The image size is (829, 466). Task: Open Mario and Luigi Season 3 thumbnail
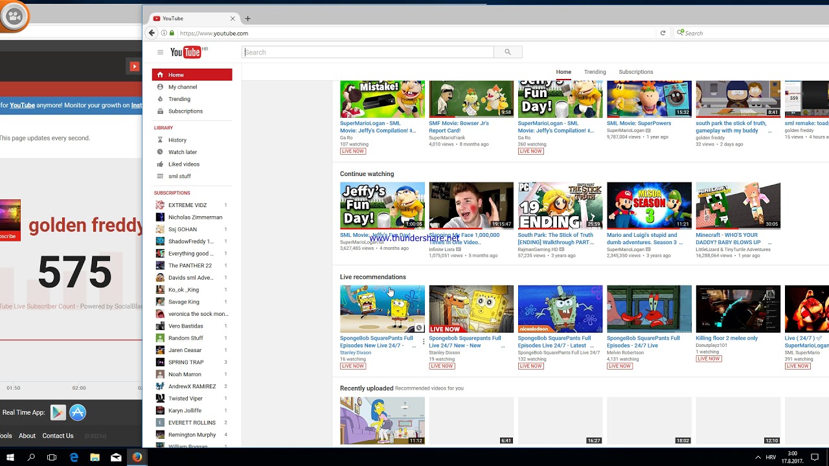(x=649, y=206)
